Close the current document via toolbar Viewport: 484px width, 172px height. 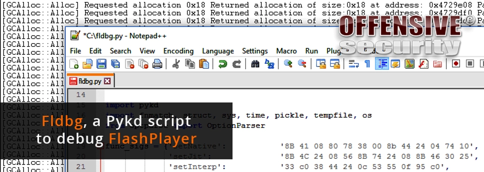tap(129, 64)
